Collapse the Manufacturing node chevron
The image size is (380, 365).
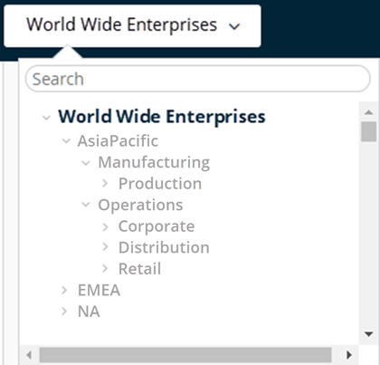point(86,163)
